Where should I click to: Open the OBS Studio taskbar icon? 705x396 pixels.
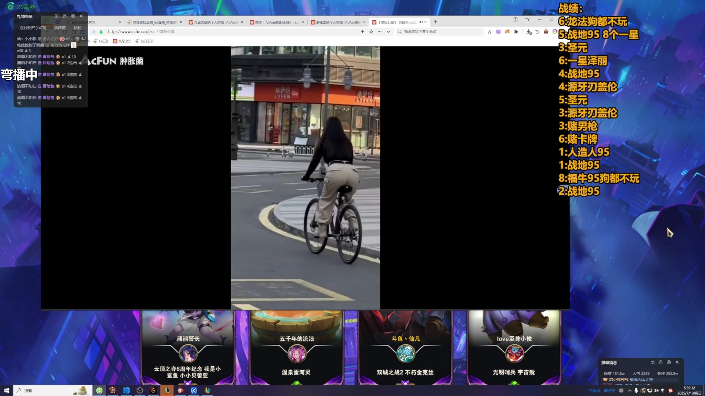[140, 390]
